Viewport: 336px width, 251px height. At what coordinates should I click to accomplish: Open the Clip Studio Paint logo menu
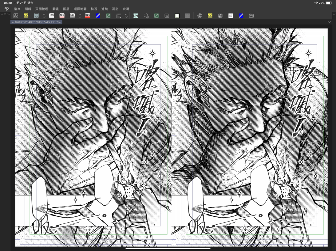pos(7,9)
